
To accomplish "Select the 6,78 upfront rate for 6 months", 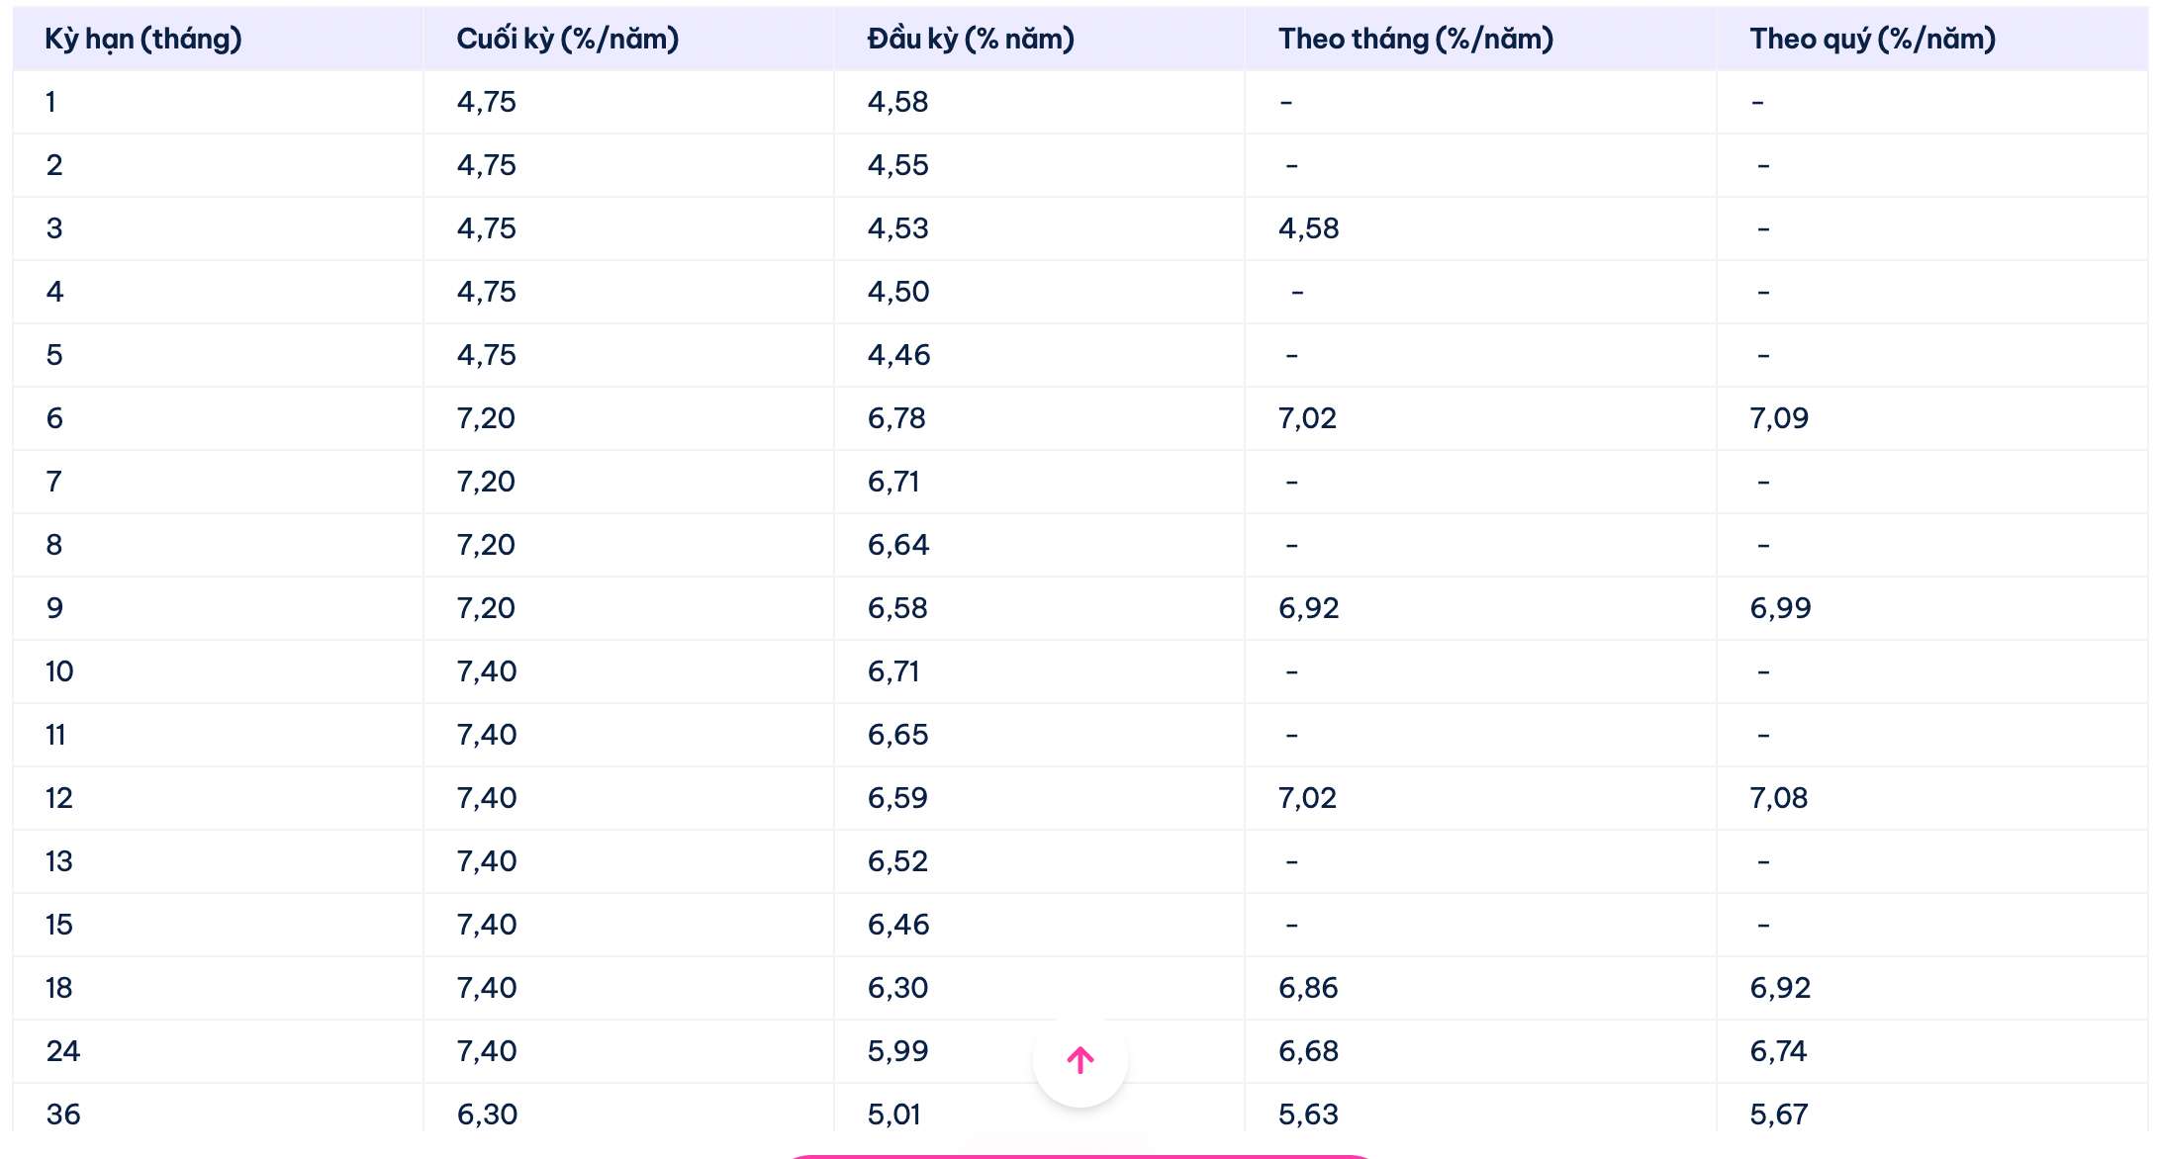I will [896, 418].
